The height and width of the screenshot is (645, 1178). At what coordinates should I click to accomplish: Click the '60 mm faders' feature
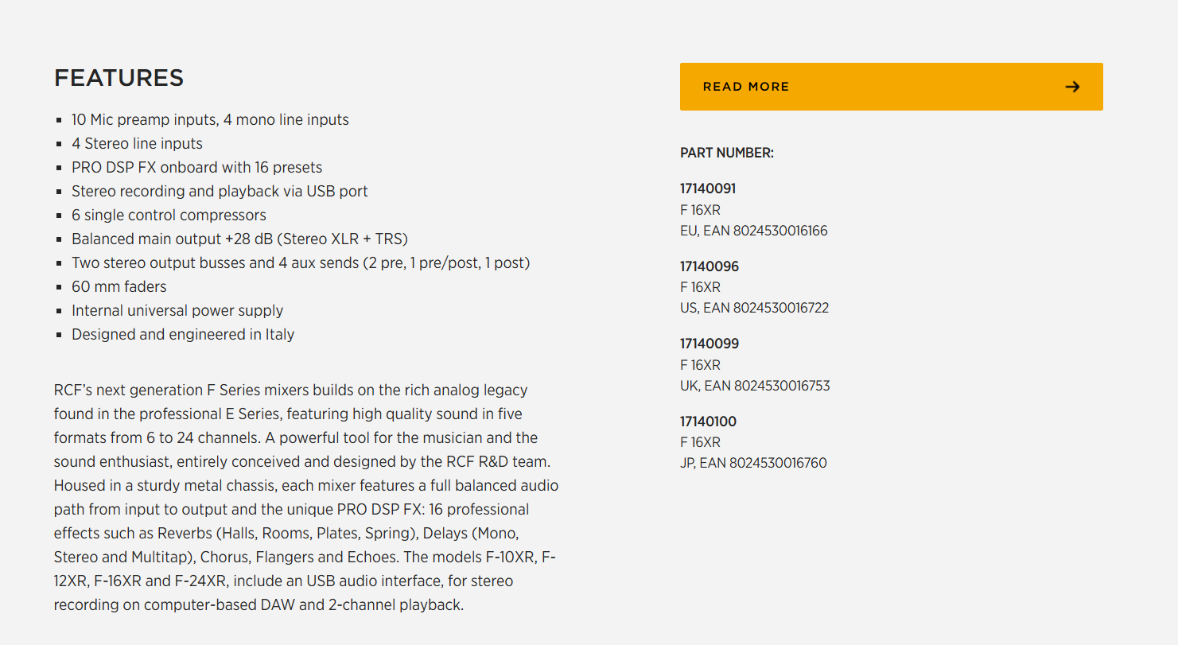(x=119, y=287)
